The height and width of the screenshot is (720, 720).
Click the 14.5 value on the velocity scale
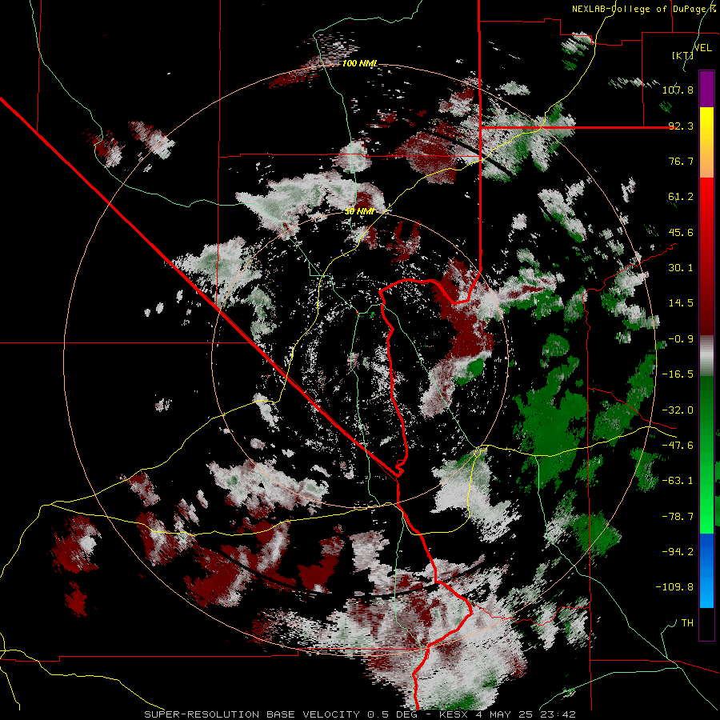click(681, 303)
